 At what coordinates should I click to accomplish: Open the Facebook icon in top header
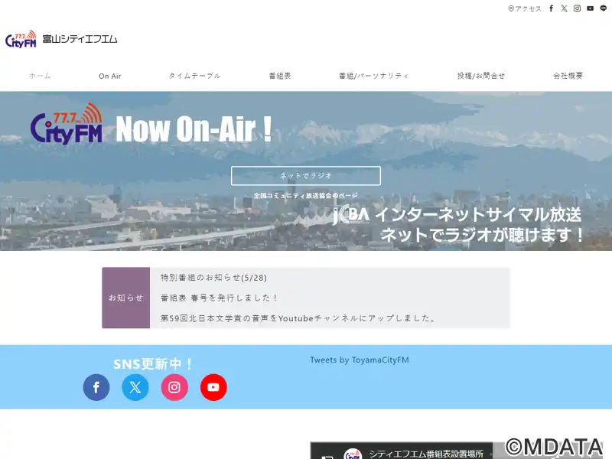pyautogui.click(x=551, y=8)
